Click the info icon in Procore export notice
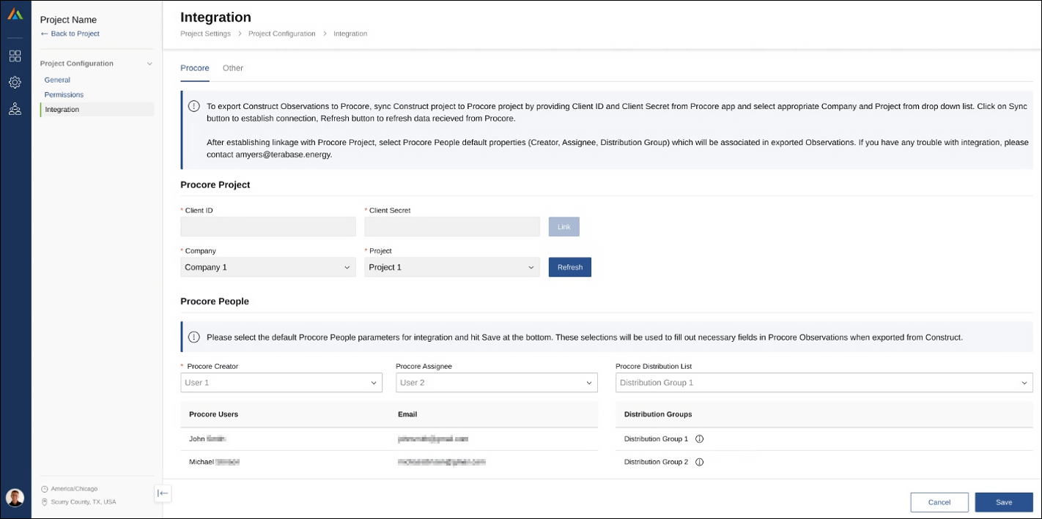This screenshot has width=1042, height=519. [x=193, y=106]
